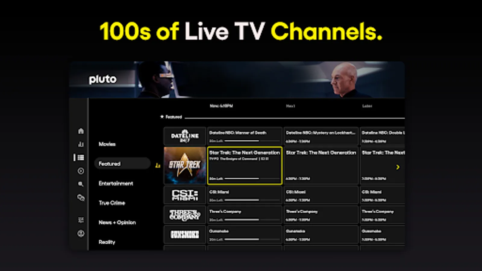Select the Dateline NBC: Double program in Later column
The width and height of the screenshot is (482, 271).
point(382,136)
